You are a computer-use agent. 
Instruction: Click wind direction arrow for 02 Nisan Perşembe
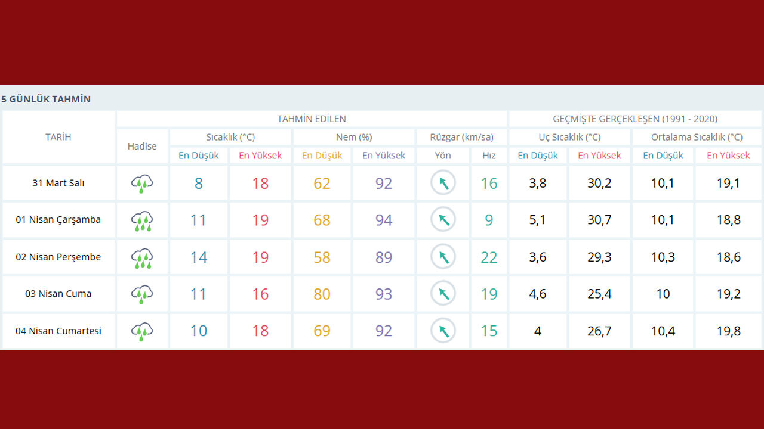click(443, 257)
